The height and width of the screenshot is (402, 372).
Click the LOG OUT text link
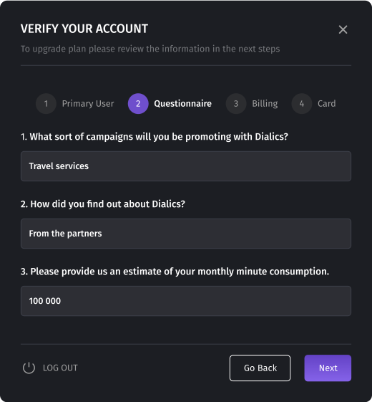click(x=60, y=368)
